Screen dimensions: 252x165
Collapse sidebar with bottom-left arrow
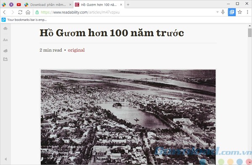pos(5,159)
